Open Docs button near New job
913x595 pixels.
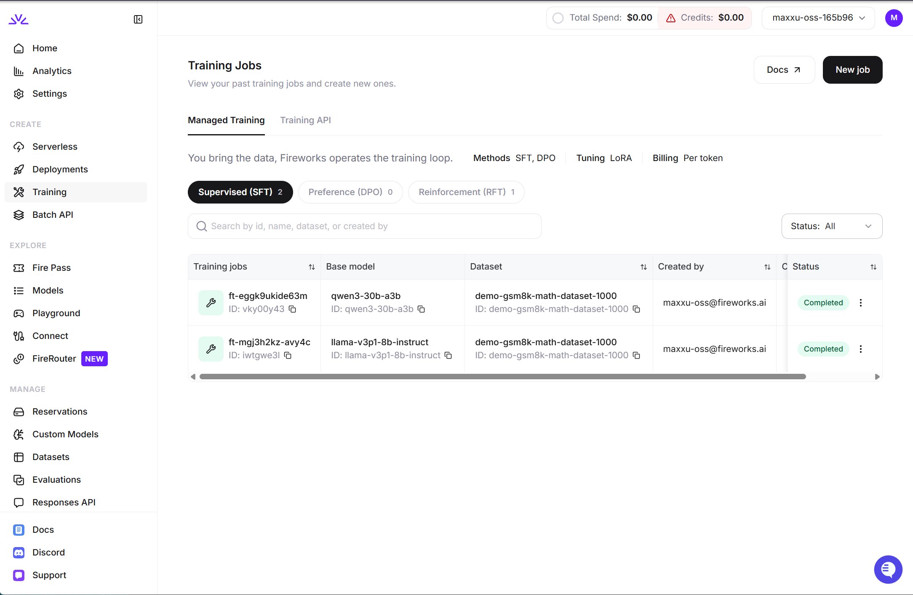pos(784,70)
